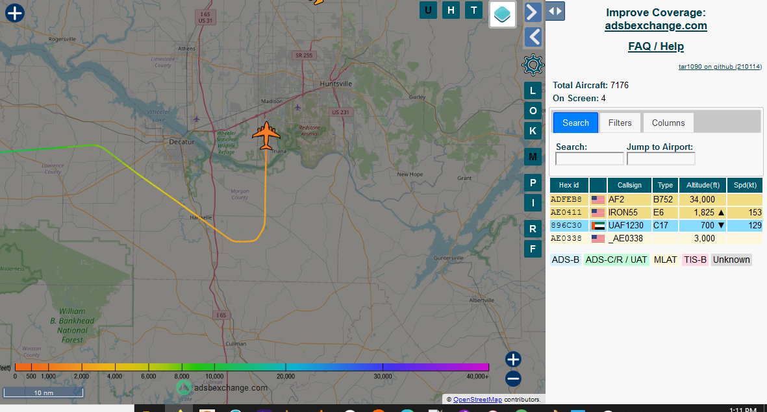Click the MLAT legend label
The height and width of the screenshot is (412, 767).
click(665, 260)
